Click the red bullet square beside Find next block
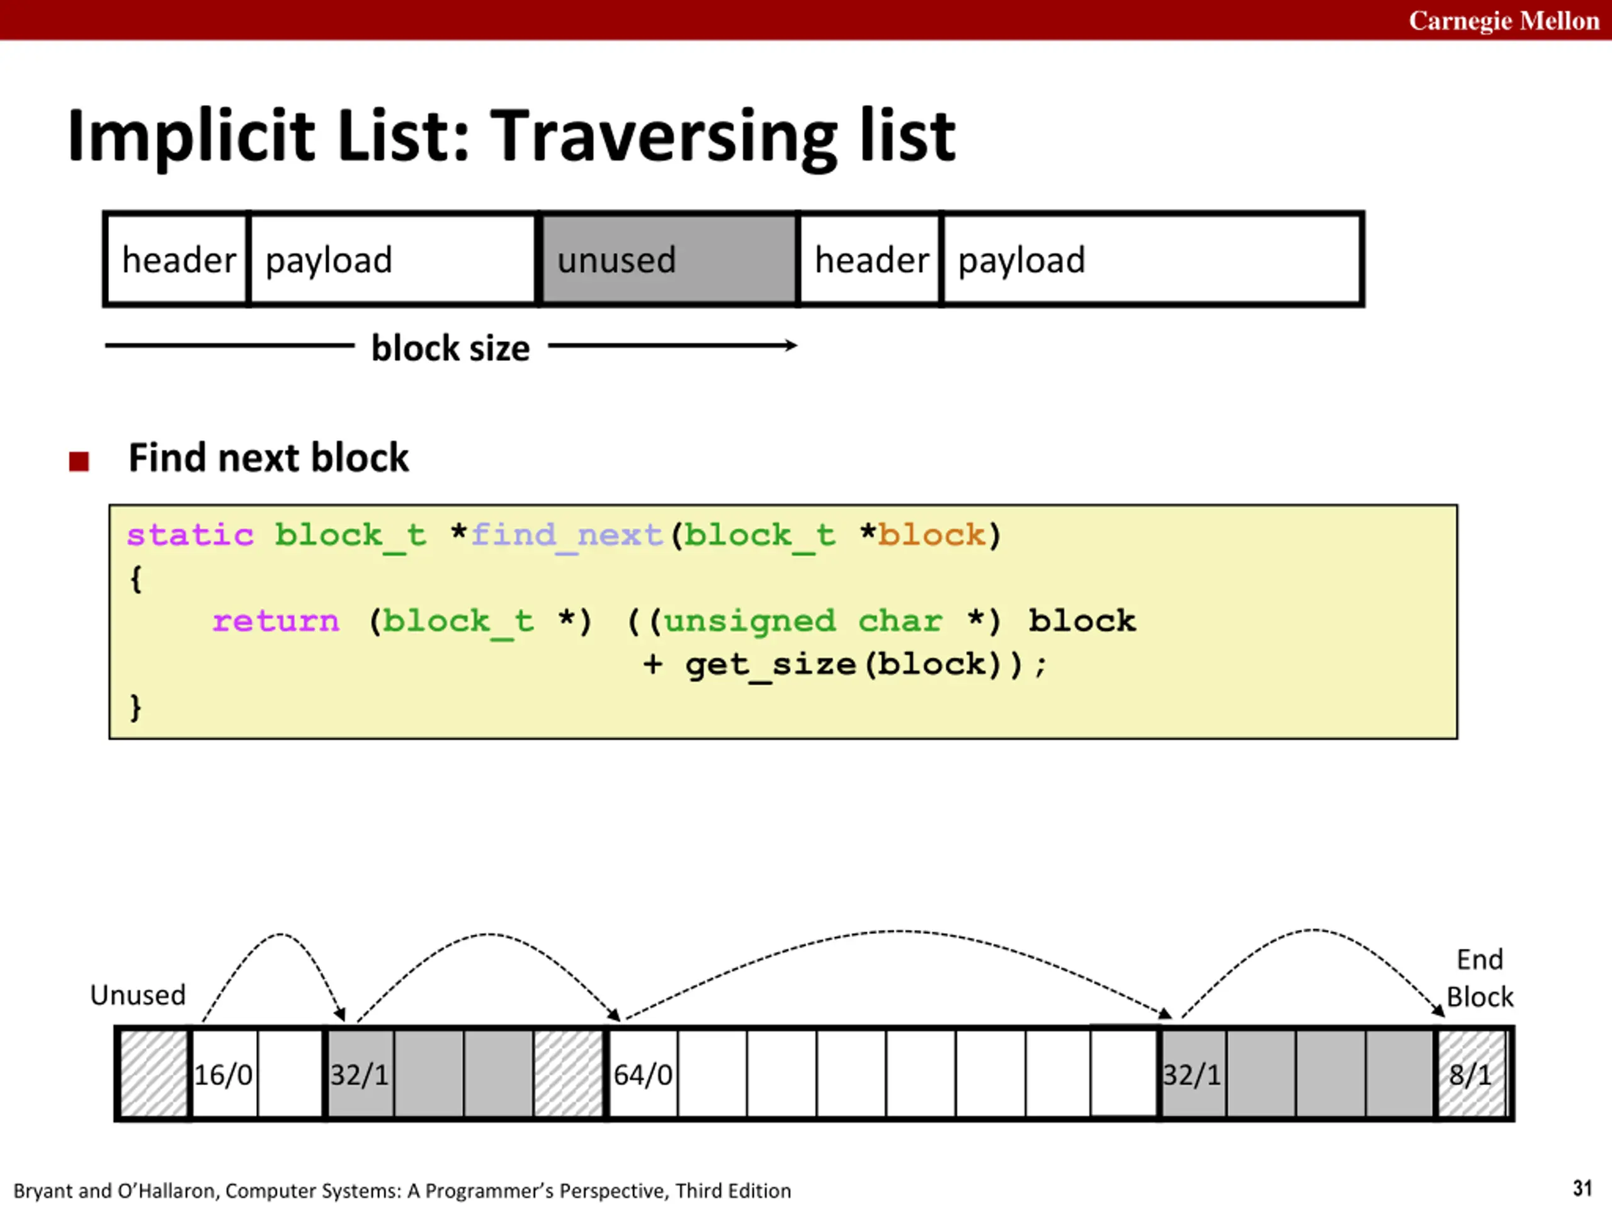1612x1209 pixels. [x=79, y=462]
